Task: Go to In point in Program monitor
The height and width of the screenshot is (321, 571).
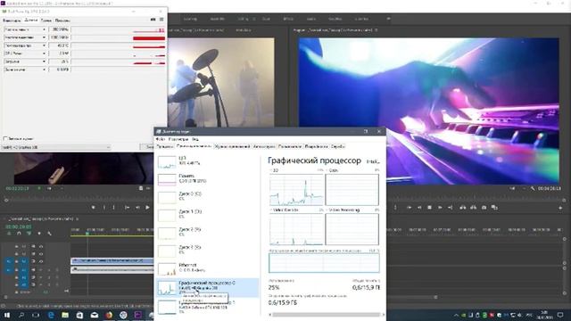Action: tap(409, 208)
